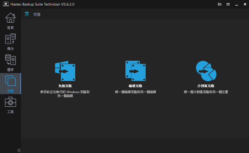Click the 系統克隆 text label

click(65, 86)
